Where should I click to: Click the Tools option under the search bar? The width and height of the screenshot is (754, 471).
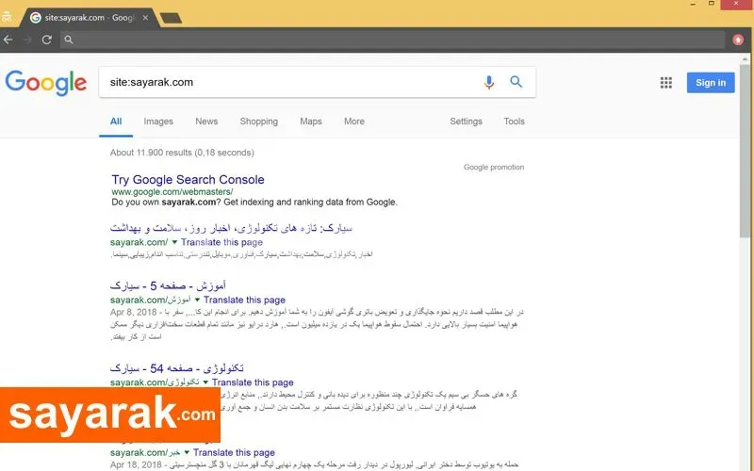[x=514, y=122]
